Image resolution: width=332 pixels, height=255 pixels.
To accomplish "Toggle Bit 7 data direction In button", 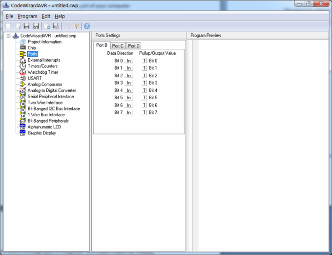I will click(129, 112).
